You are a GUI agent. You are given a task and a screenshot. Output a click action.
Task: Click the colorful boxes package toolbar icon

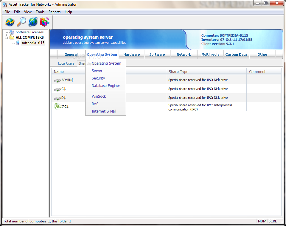44,22
